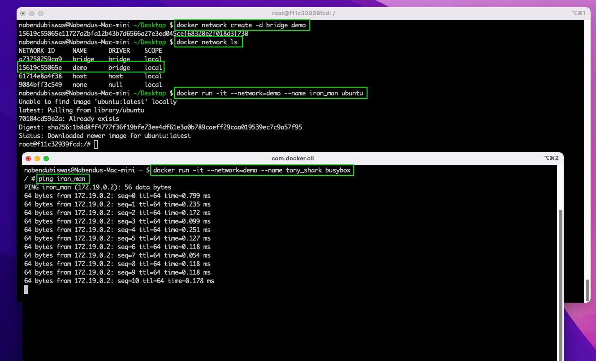Click the network ID a73758259ca9 row

click(x=90, y=59)
